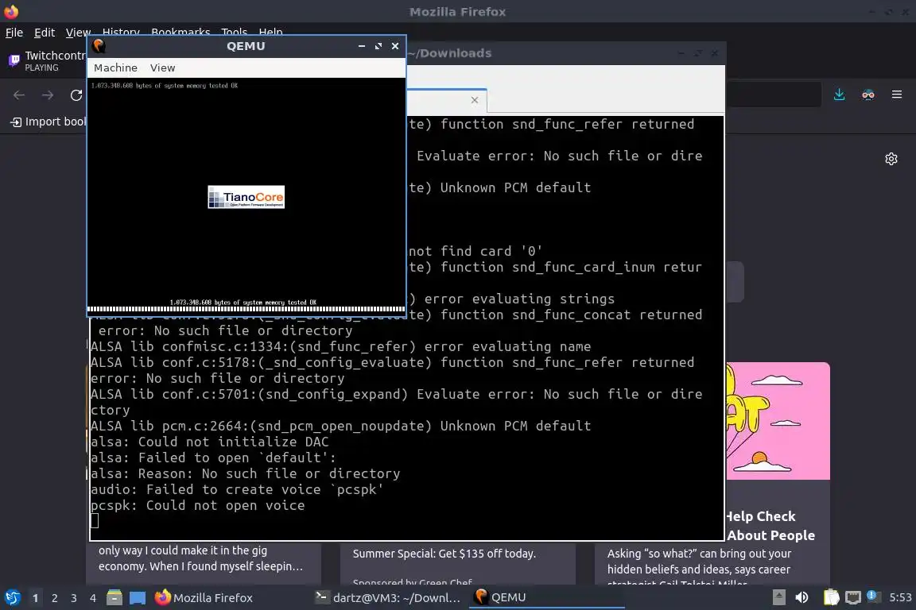Open the pink balloon article thumbnail
Image resolution: width=916 pixels, height=610 pixels.
(778, 421)
